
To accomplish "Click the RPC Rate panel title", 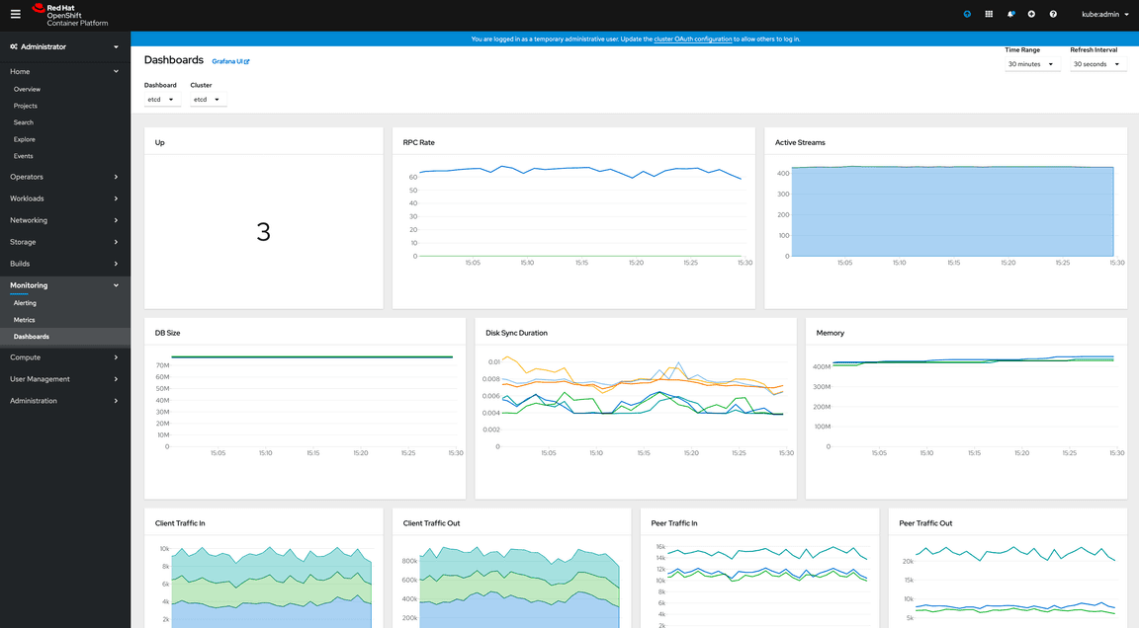I will [419, 143].
